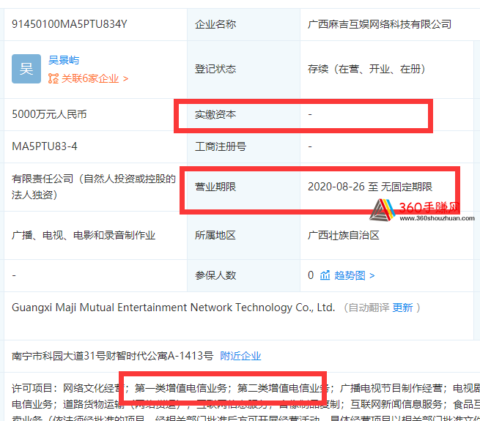
Task: Click the blue 吴 avatar icon
Action: coord(26,69)
